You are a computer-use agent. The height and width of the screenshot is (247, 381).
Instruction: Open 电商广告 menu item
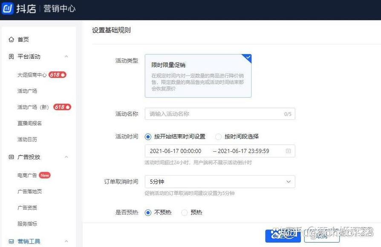click(27, 175)
